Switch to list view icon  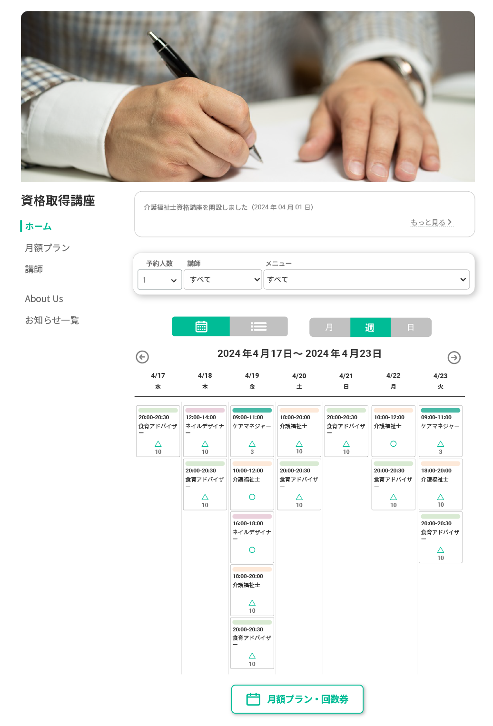click(x=259, y=327)
